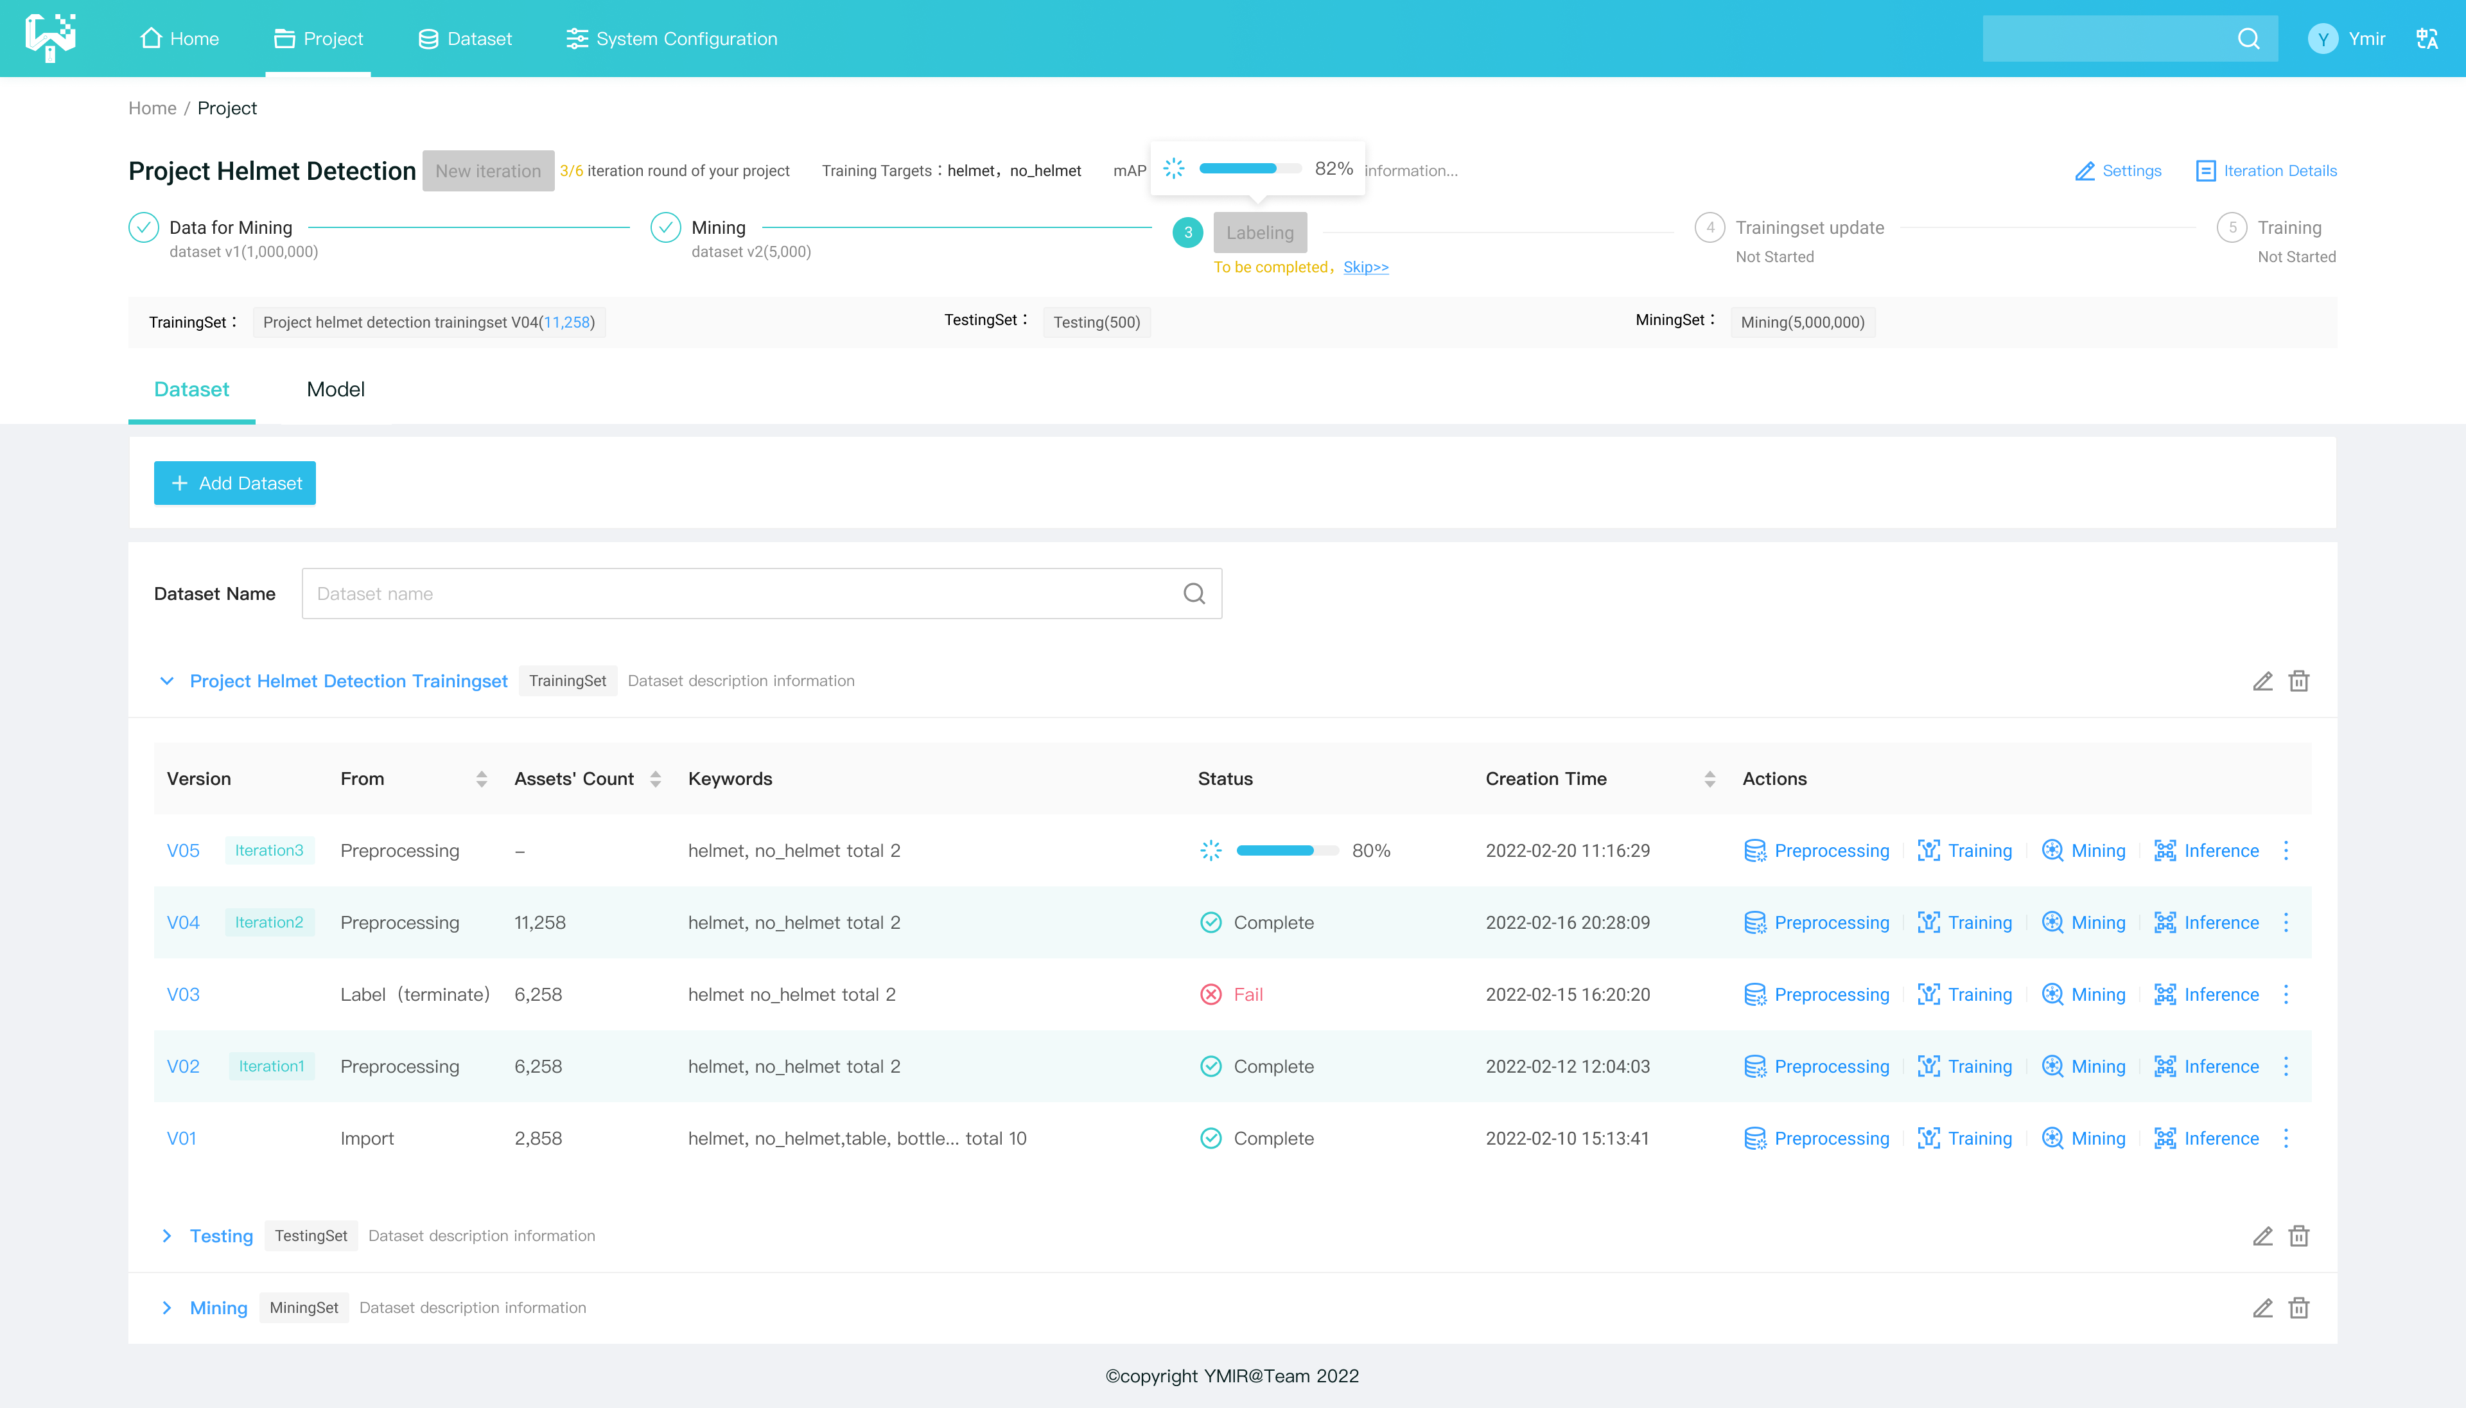Click the search magnifier icon in top bar

(2248, 39)
